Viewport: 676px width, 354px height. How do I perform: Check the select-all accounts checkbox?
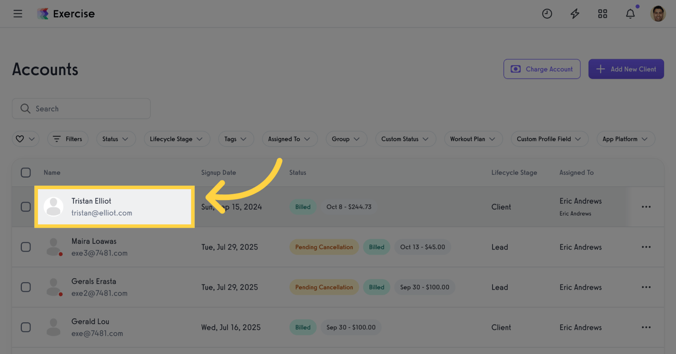coord(26,172)
